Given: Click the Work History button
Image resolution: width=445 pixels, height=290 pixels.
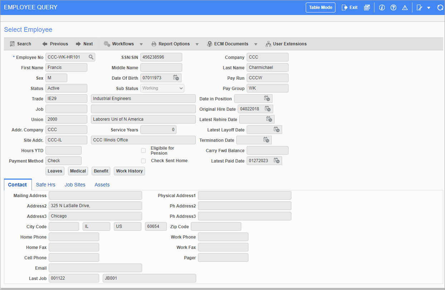Looking at the screenshot, I should tap(129, 171).
